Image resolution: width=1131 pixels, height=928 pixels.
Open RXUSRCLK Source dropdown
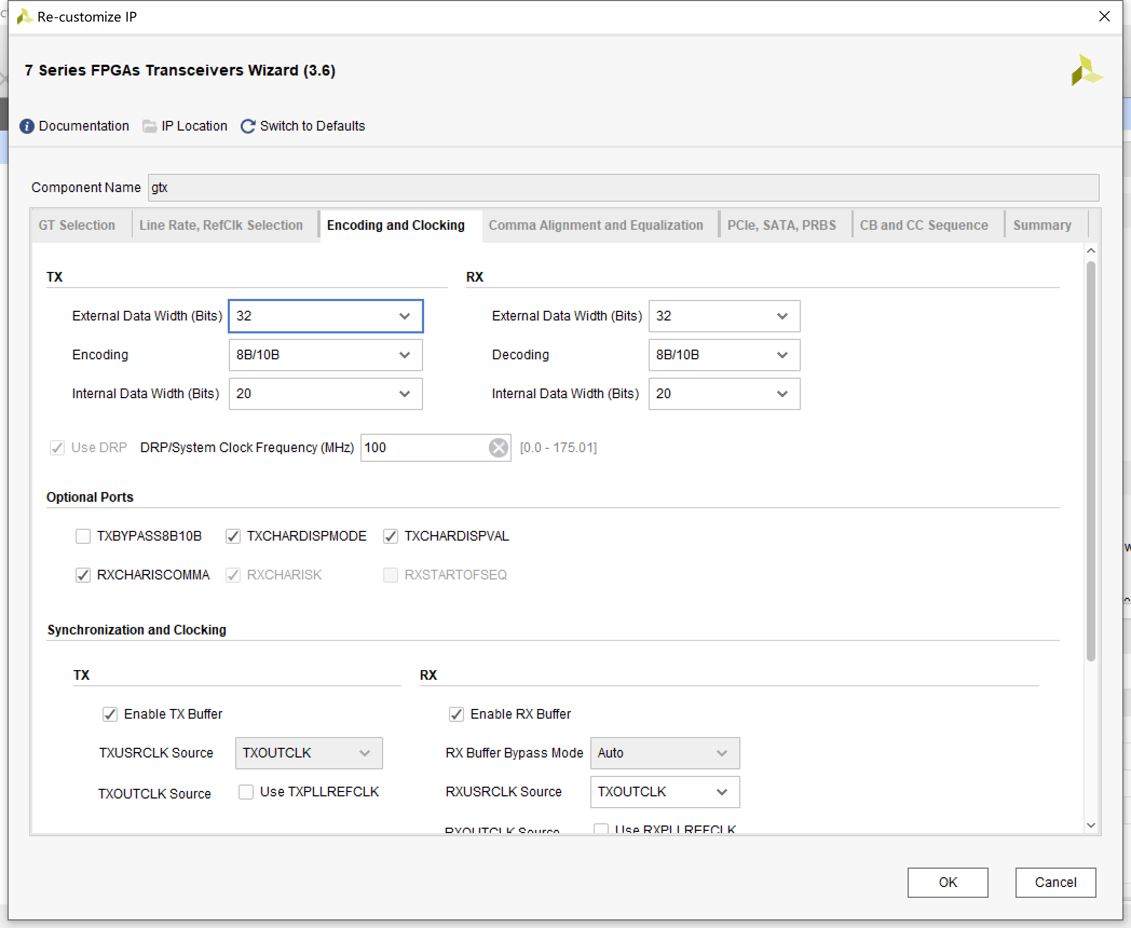click(x=665, y=792)
